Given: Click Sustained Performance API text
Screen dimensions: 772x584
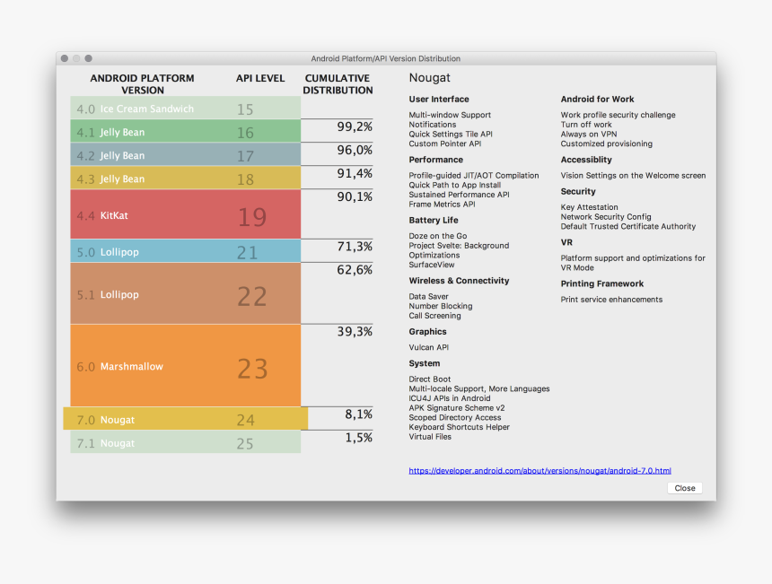Looking at the screenshot, I should pyautogui.click(x=459, y=195).
